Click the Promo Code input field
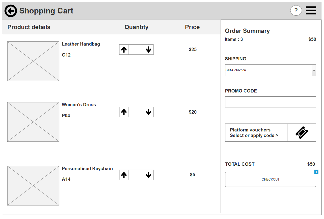The image size is (324, 219). (270, 102)
